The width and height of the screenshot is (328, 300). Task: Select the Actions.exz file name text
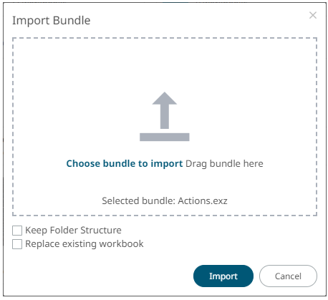tap(203, 201)
